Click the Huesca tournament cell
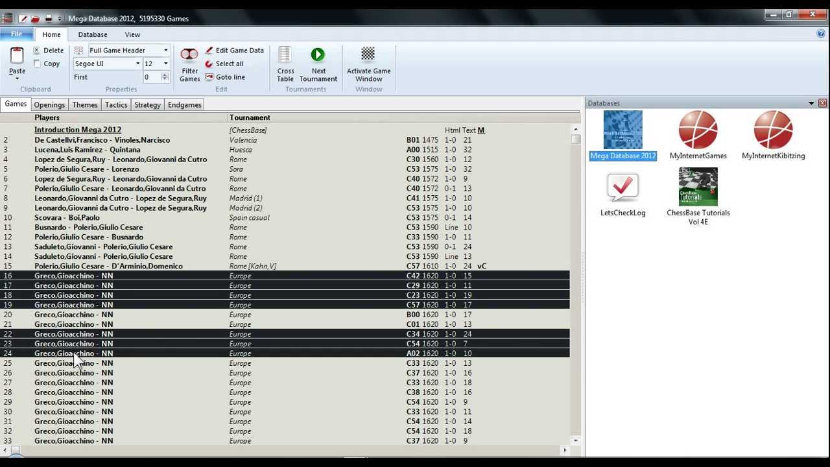Viewport: 830px width, 467px height. point(241,150)
